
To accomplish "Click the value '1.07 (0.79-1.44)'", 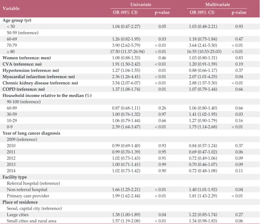I will 203,89.
